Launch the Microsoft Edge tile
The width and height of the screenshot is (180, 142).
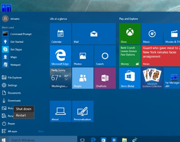tap(61, 56)
